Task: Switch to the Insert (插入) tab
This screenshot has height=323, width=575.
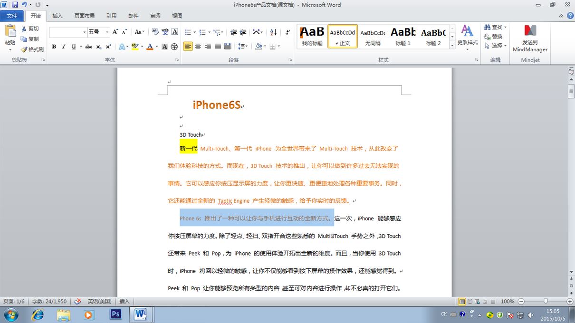Action: pos(57,16)
